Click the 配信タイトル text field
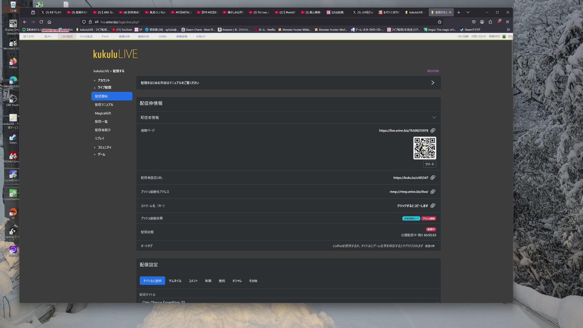The image size is (583, 328). [x=288, y=301]
